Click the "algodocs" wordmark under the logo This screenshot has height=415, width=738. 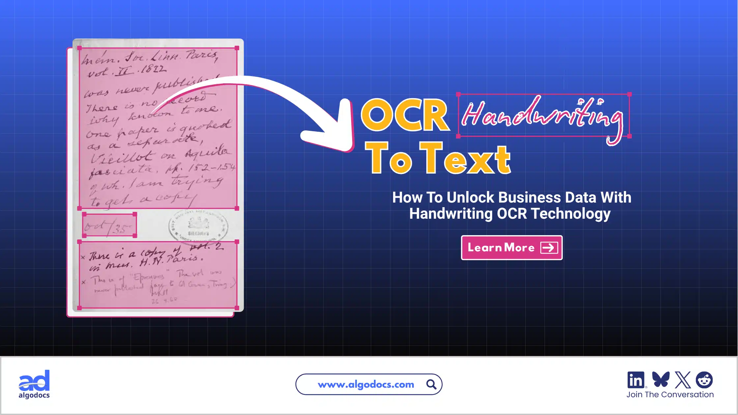[34, 395]
